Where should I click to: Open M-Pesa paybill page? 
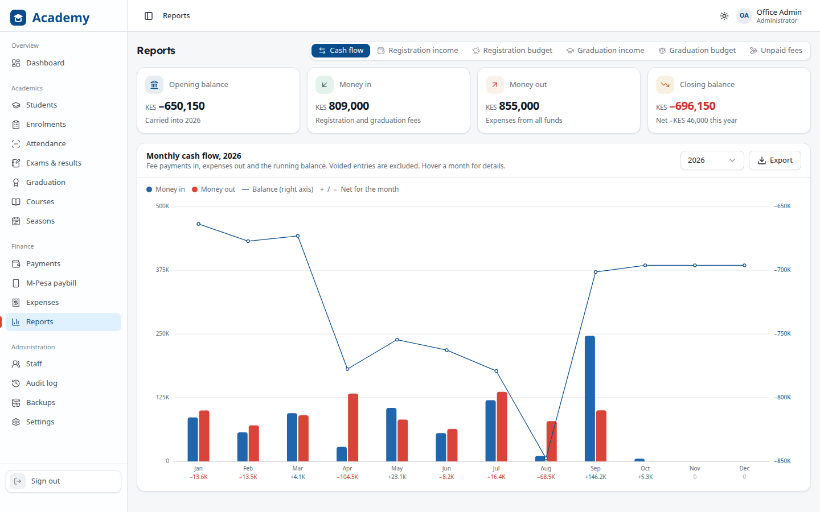pyautogui.click(x=63, y=283)
